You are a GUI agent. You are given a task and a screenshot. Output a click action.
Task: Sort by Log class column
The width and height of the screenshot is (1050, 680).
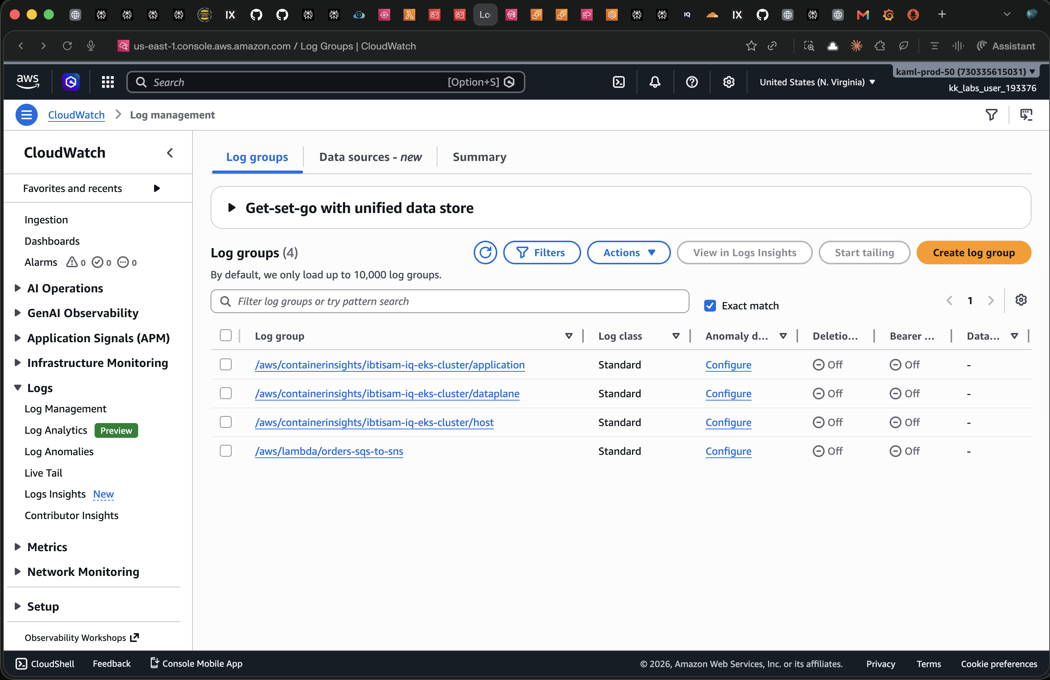tap(676, 336)
